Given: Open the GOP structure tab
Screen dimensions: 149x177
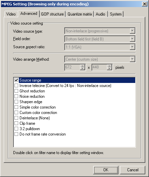Looking at the screenshot, I should 52,14.
